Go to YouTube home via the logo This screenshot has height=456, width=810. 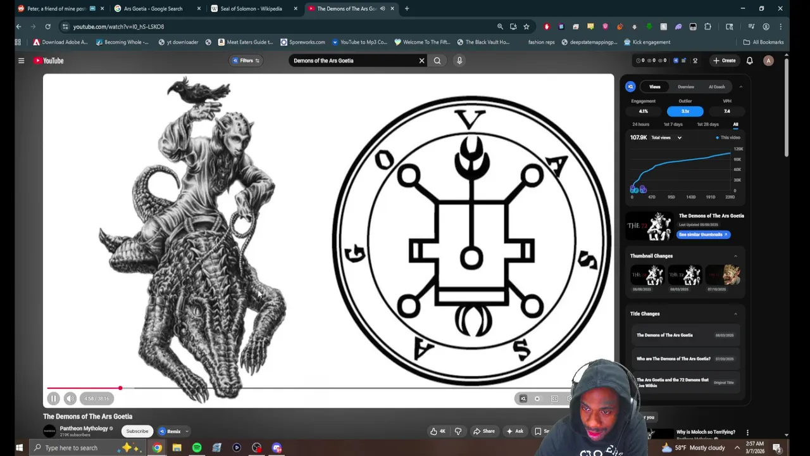49,61
